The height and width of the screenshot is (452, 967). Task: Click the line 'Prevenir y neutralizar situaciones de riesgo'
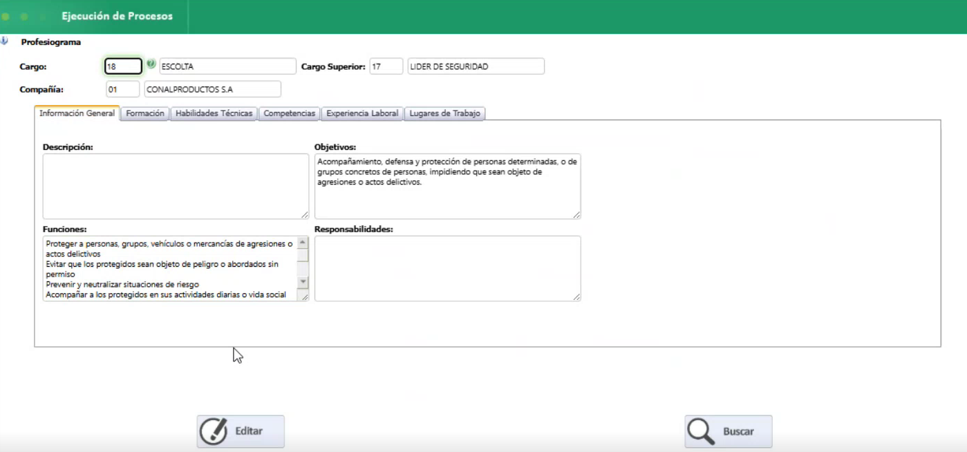tap(122, 284)
